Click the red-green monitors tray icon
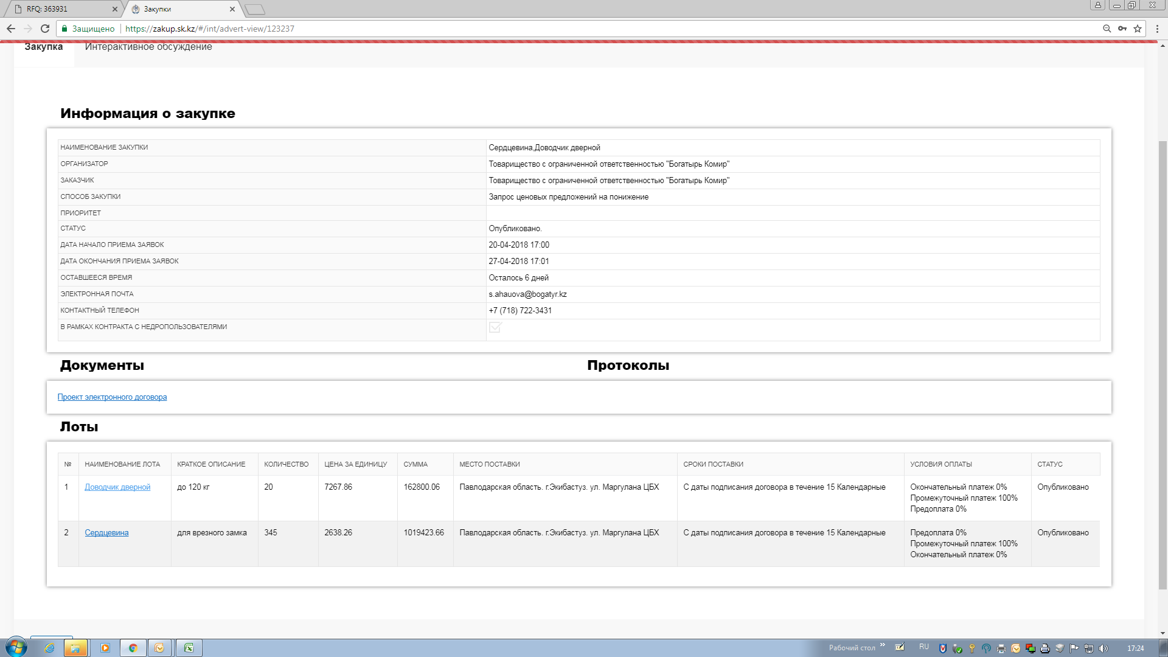This screenshot has width=1168, height=657. tap(1031, 648)
